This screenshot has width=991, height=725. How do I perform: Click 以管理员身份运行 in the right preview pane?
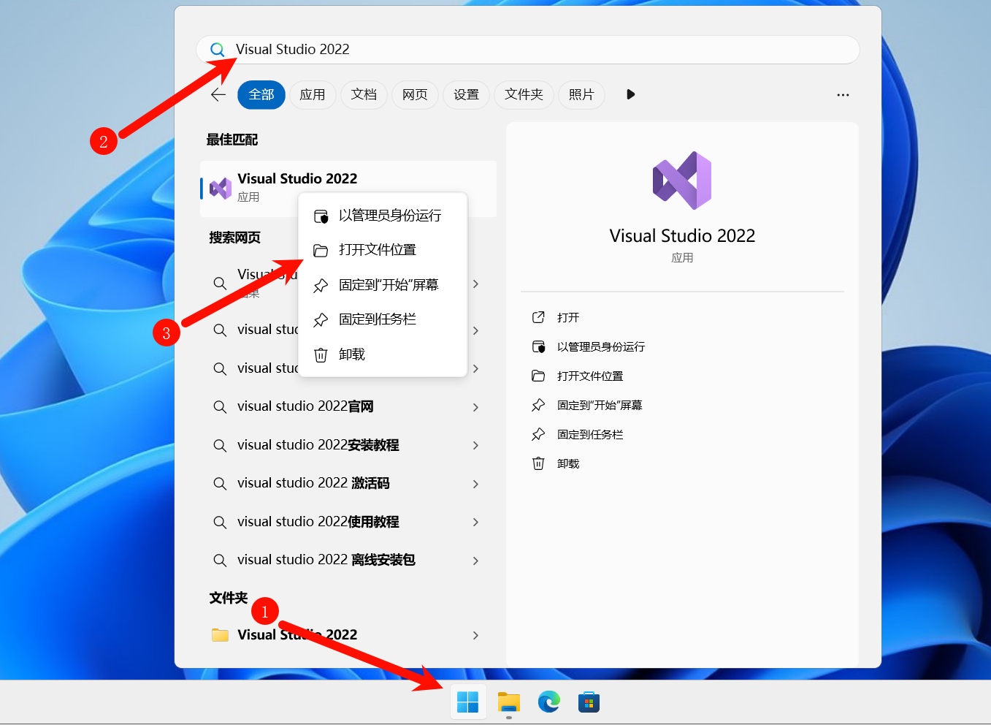pyautogui.click(x=601, y=346)
